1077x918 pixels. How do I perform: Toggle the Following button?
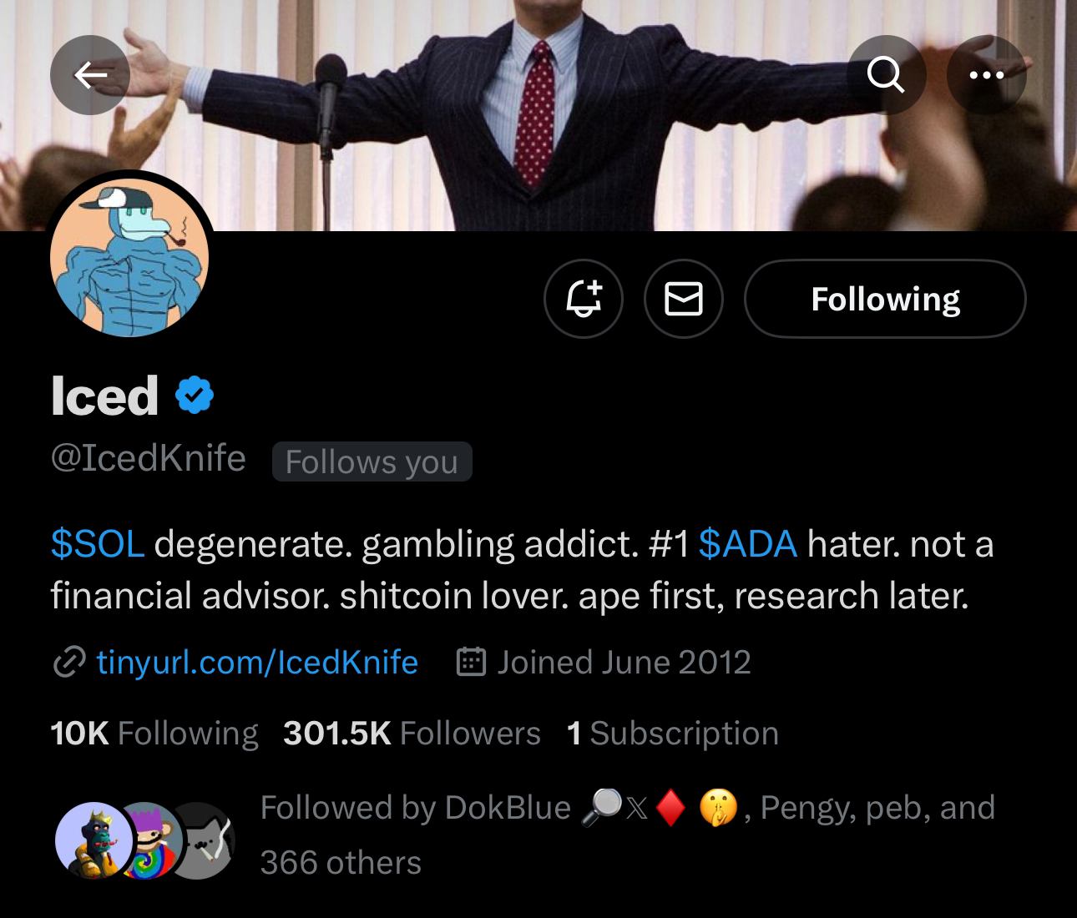tap(885, 299)
